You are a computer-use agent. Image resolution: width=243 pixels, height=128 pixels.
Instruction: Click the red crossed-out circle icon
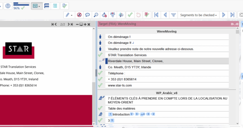click(79, 15)
